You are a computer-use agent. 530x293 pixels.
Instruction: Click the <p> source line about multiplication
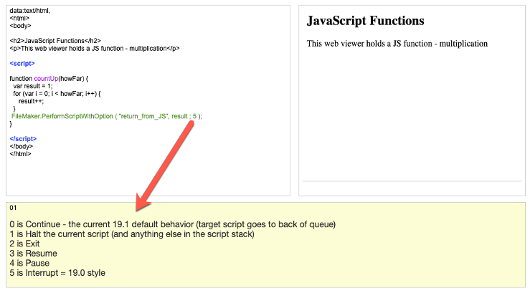95,48
